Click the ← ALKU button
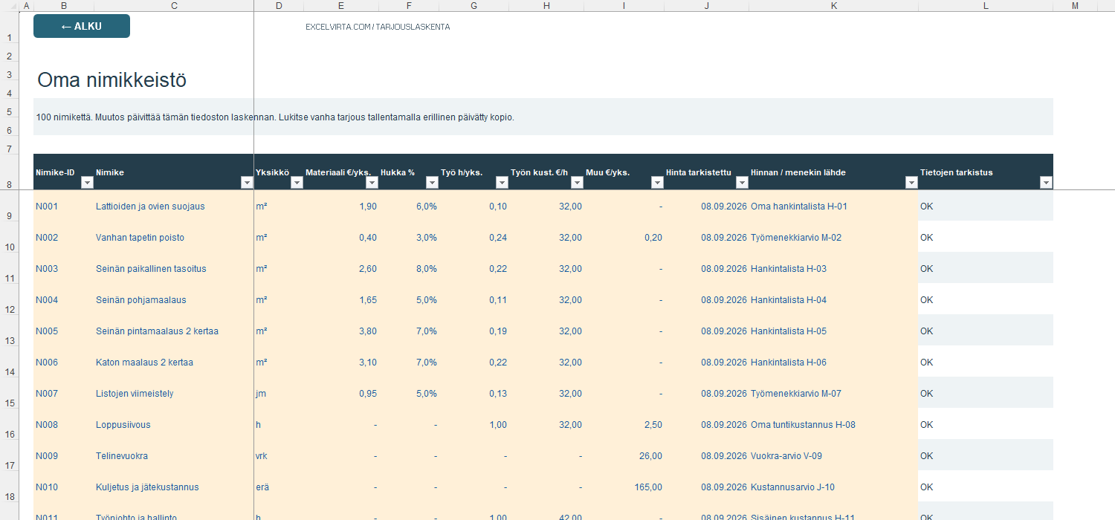Screen dimensions: 1115x520 (x=82, y=26)
